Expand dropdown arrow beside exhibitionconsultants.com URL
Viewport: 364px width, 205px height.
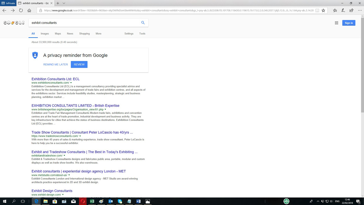[x=71, y=83]
